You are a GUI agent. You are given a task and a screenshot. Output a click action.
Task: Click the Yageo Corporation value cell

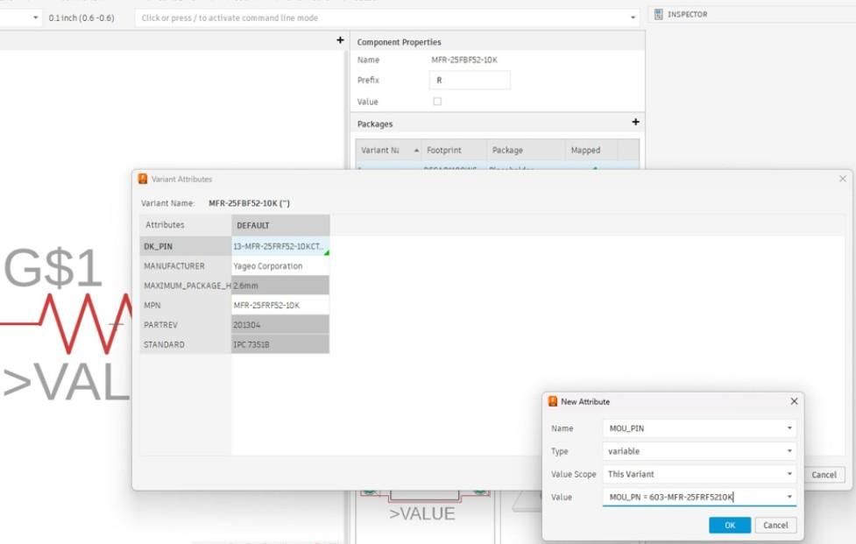[x=280, y=266]
